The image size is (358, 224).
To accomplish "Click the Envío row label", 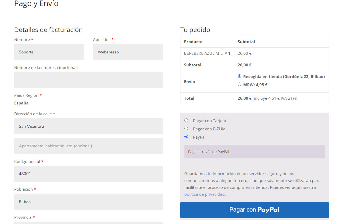I will 189,81.
